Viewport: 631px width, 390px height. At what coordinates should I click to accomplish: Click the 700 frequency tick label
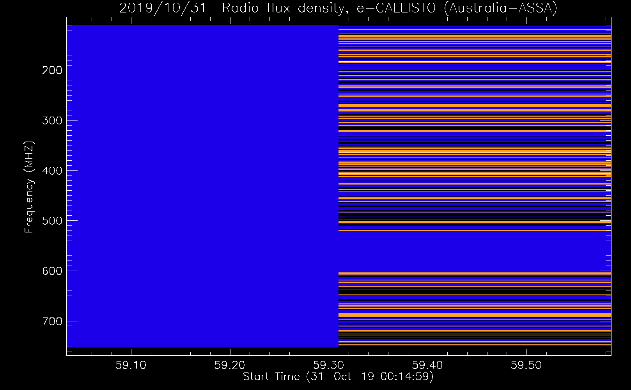pyautogui.click(x=52, y=321)
